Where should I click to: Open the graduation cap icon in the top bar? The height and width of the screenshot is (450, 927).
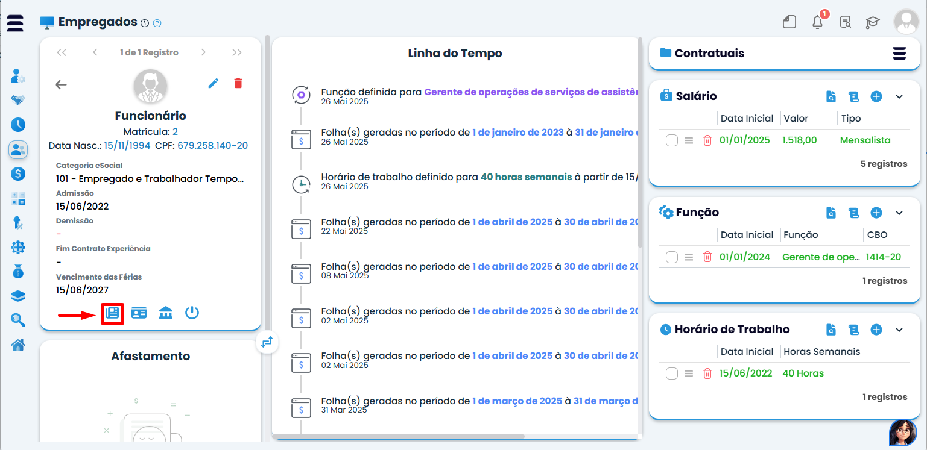pyautogui.click(x=873, y=23)
